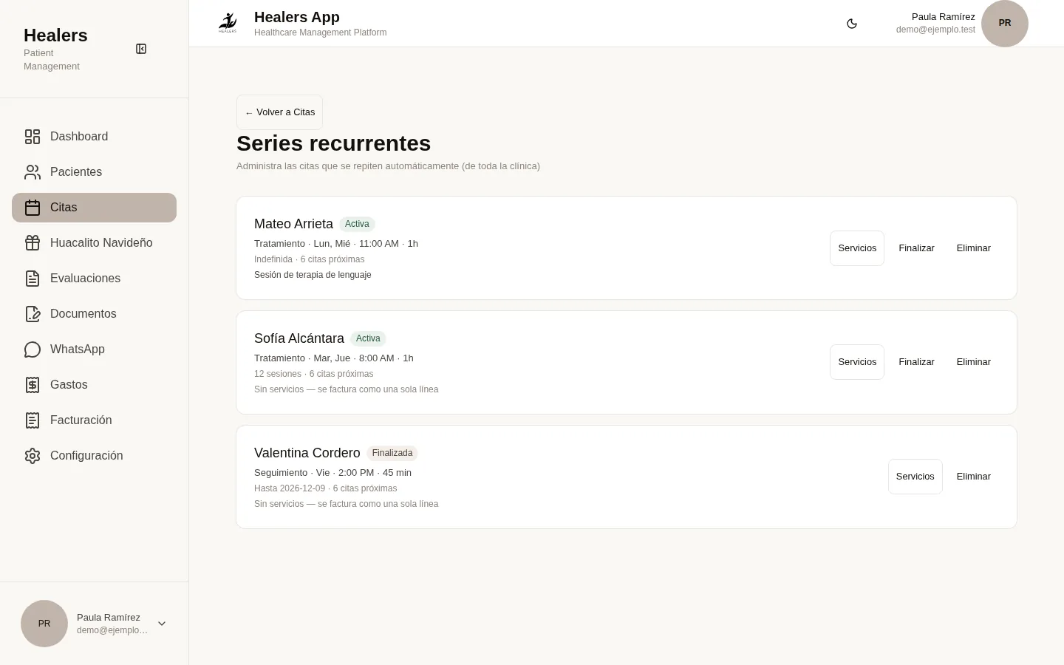Go back via Volver a Citas
The height and width of the screenshot is (665, 1064).
[279, 112]
